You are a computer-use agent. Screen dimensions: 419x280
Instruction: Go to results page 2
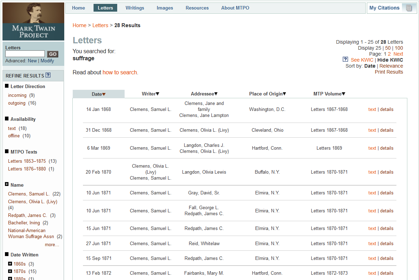tap(389, 54)
